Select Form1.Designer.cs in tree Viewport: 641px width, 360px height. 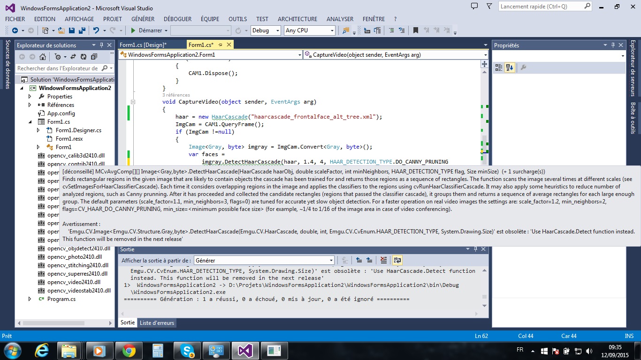coord(78,130)
